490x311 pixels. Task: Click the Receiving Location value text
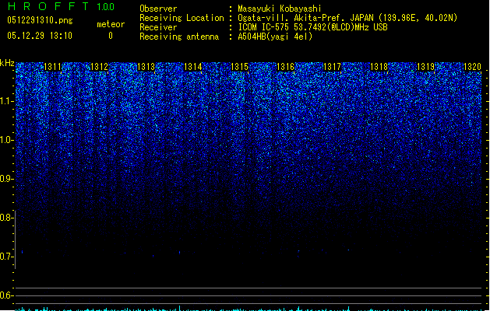(x=347, y=18)
